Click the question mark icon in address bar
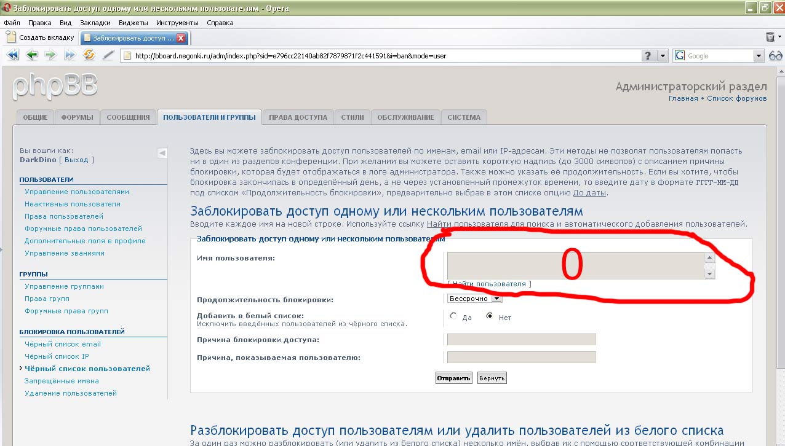Viewport: 785px width, 446px height. 648,56
